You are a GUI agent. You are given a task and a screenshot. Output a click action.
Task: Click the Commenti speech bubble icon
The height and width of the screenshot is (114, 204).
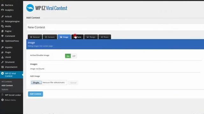coord(2,36)
